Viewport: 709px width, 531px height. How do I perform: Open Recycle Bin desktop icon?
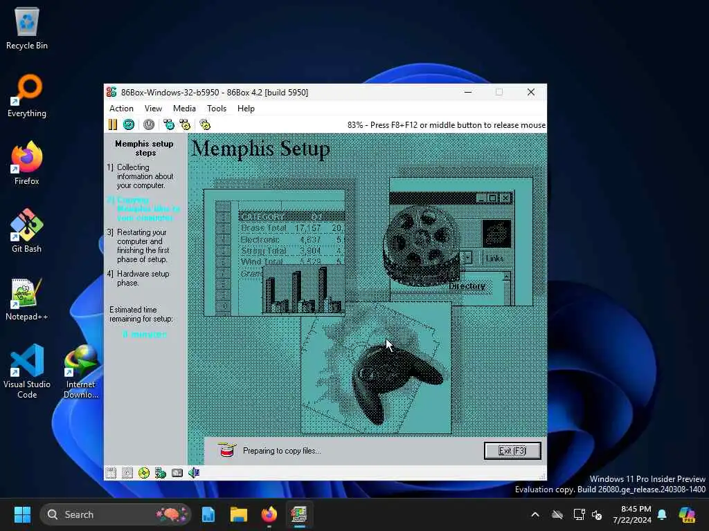click(x=27, y=28)
